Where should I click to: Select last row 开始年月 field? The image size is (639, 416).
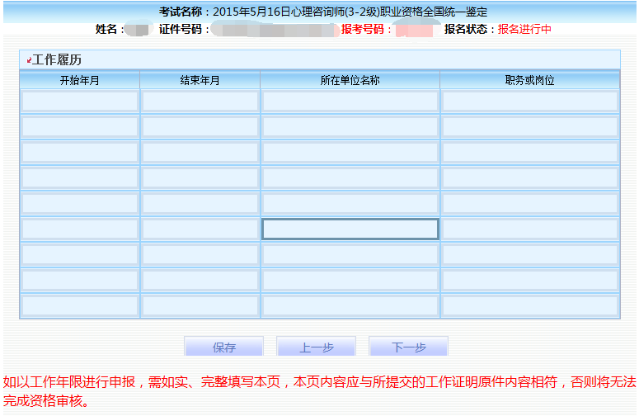(80, 306)
